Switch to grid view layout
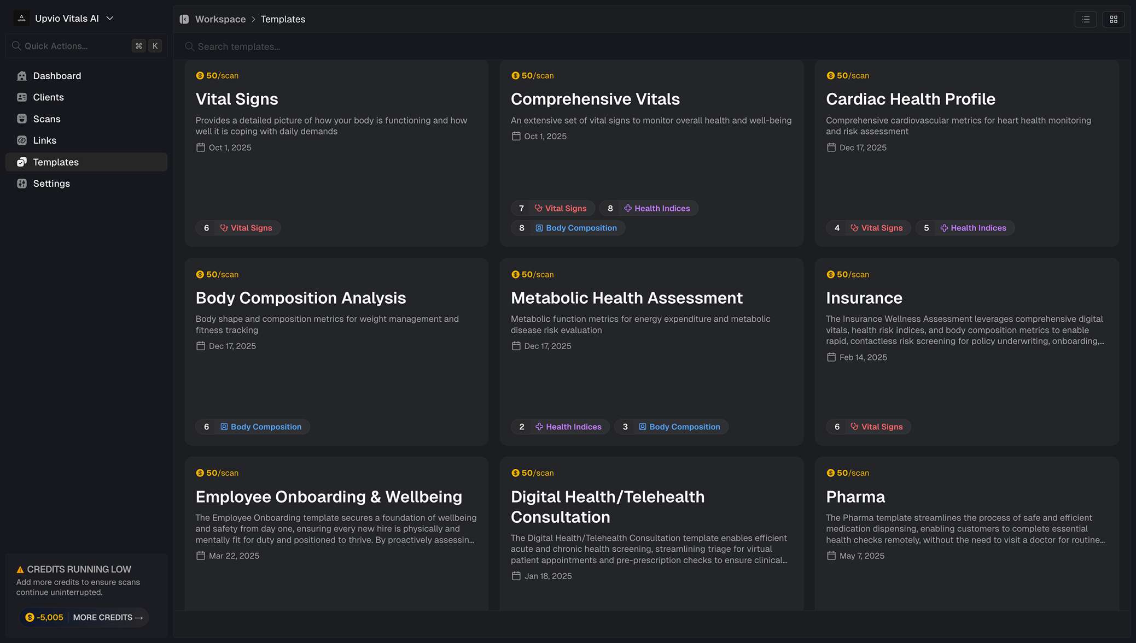The image size is (1136, 643). coord(1113,19)
